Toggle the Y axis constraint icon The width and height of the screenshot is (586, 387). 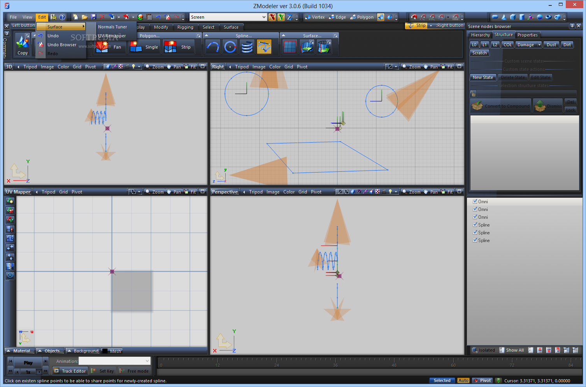point(281,17)
